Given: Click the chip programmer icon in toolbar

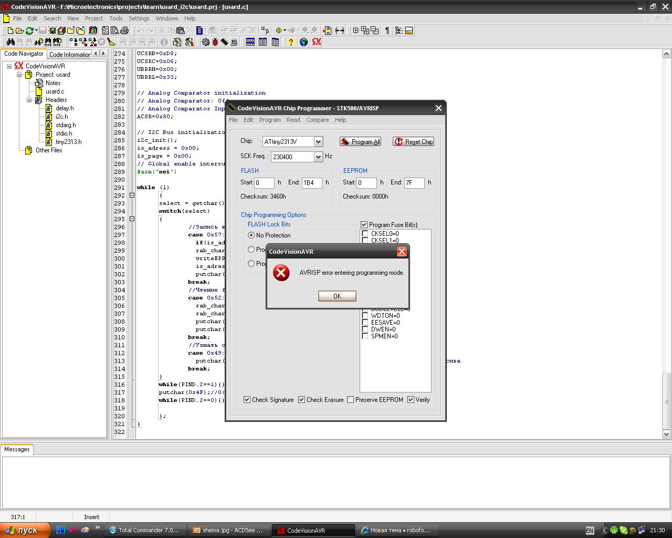Looking at the screenshot, I should [224, 42].
